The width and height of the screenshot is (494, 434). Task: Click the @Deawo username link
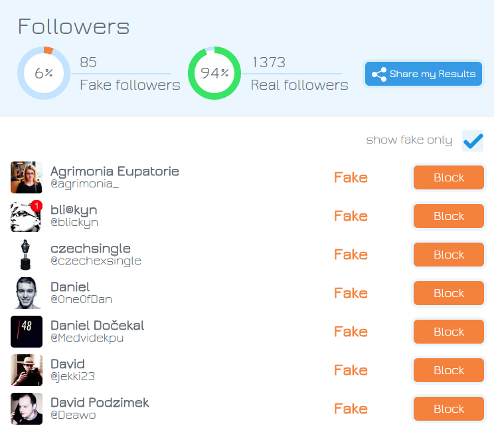(x=73, y=415)
